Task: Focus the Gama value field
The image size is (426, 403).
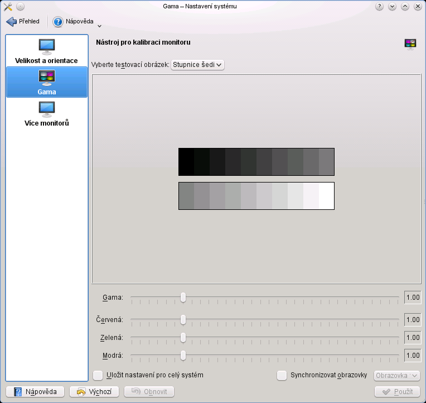Action: pos(413,298)
